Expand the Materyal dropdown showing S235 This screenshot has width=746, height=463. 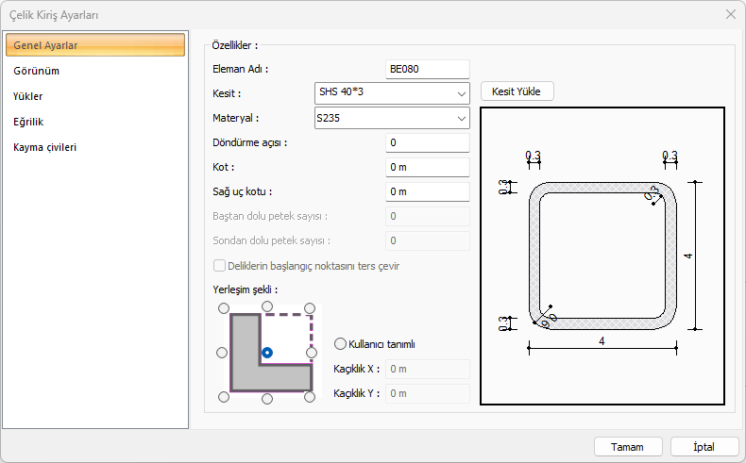click(x=392, y=118)
